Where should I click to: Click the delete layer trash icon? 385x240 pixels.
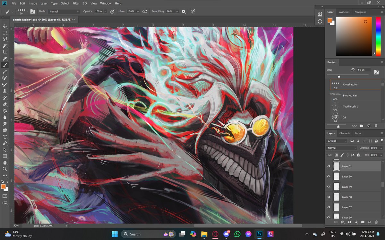[x=376, y=222]
